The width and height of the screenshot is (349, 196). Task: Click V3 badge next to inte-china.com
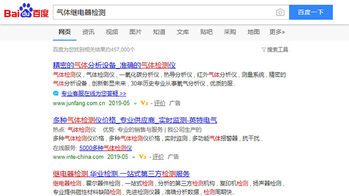[x=143, y=157]
